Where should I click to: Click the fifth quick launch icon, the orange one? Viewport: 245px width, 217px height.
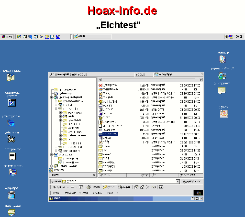point(41,37)
